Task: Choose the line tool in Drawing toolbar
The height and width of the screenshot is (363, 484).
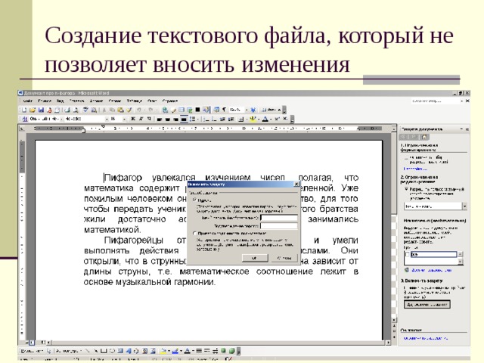Action: (x=88, y=351)
